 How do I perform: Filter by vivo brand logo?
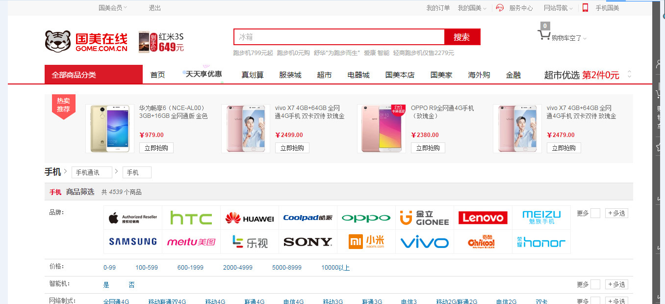(x=425, y=242)
